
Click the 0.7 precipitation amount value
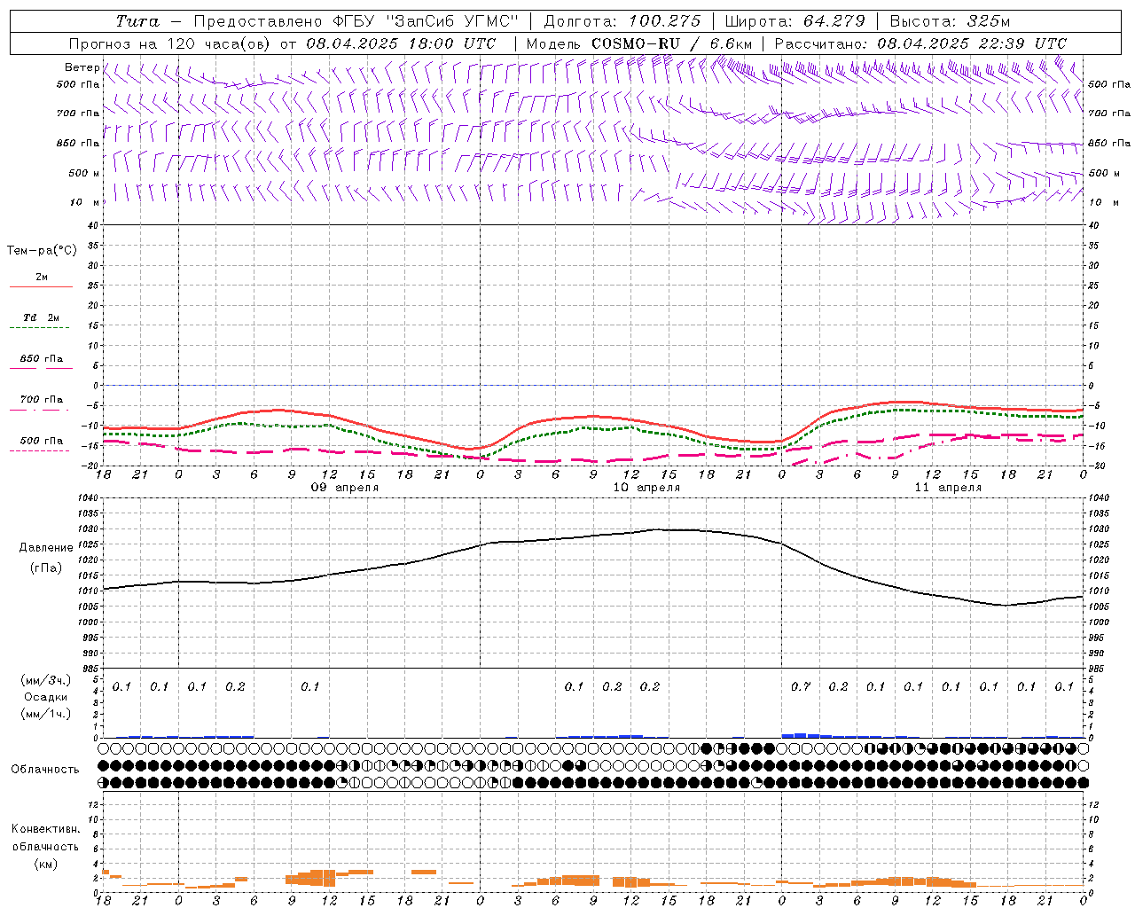pos(801,686)
